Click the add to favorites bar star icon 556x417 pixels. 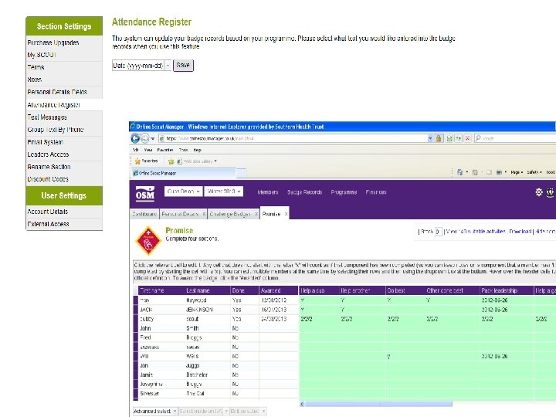[171, 161]
